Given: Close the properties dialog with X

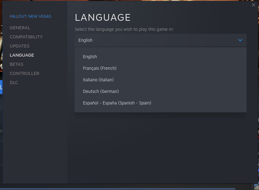Looking at the screenshot, I should pyautogui.click(x=254, y=5).
